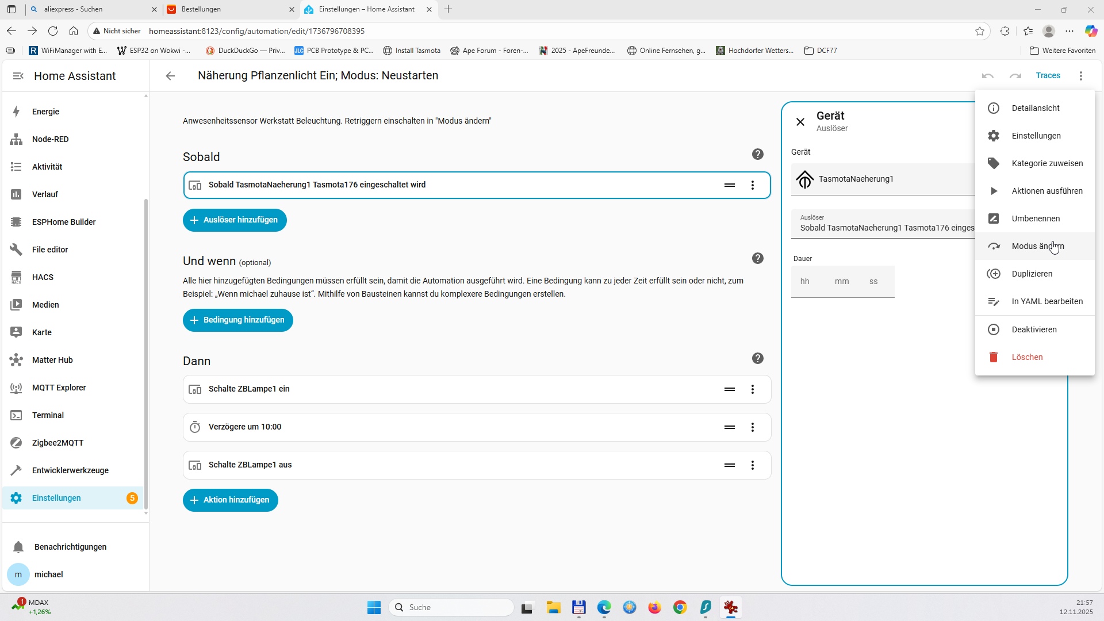Open ESPHome Builder in the sidebar
1104x621 pixels.
(64, 222)
